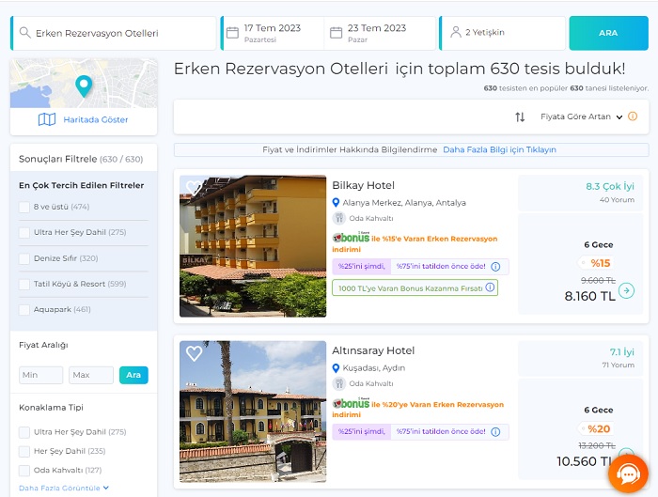
Task: Open the orange sorting info icon
Action: point(633,116)
